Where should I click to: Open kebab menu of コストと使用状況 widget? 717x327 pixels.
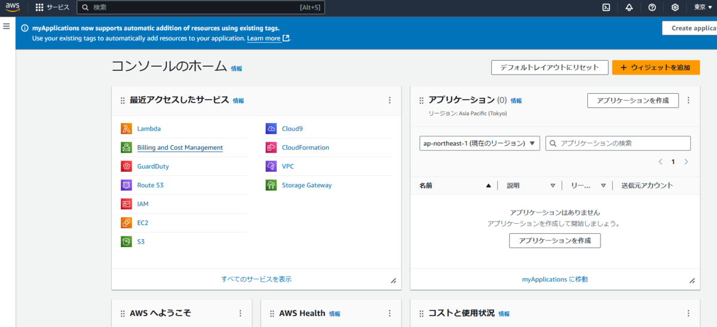pos(688,313)
